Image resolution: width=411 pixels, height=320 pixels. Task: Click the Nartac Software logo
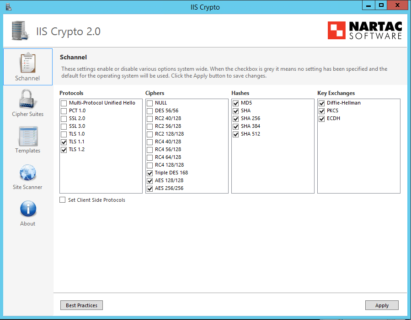pos(364,31)
